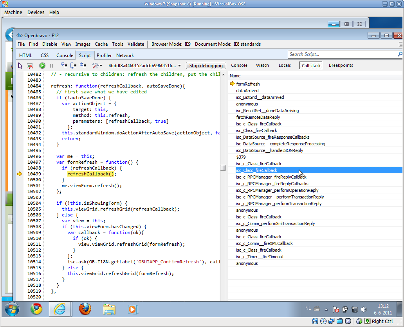Click the Search Script magnifier icon
This screenshot has width=404, height=327.
(x=400, y=54)
